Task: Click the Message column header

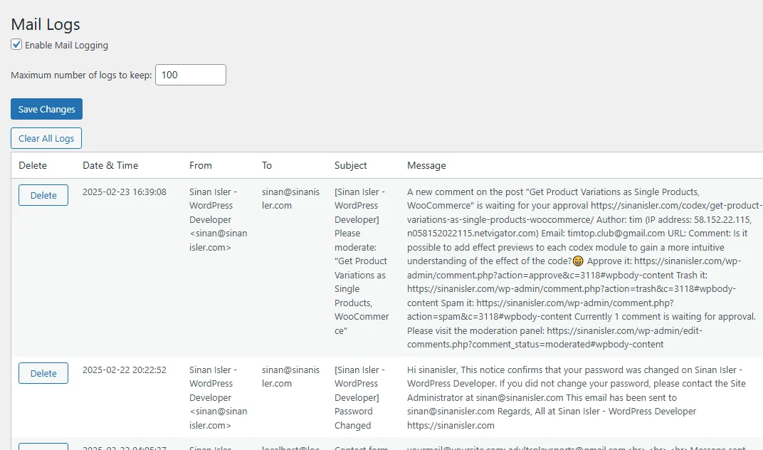Action: (426, 165)
